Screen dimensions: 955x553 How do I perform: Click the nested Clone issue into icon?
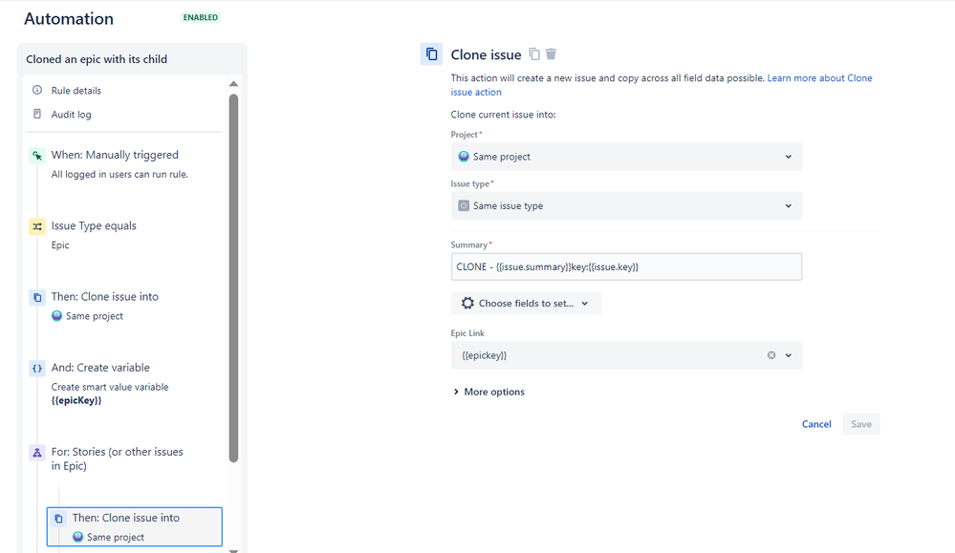point(58,519)
